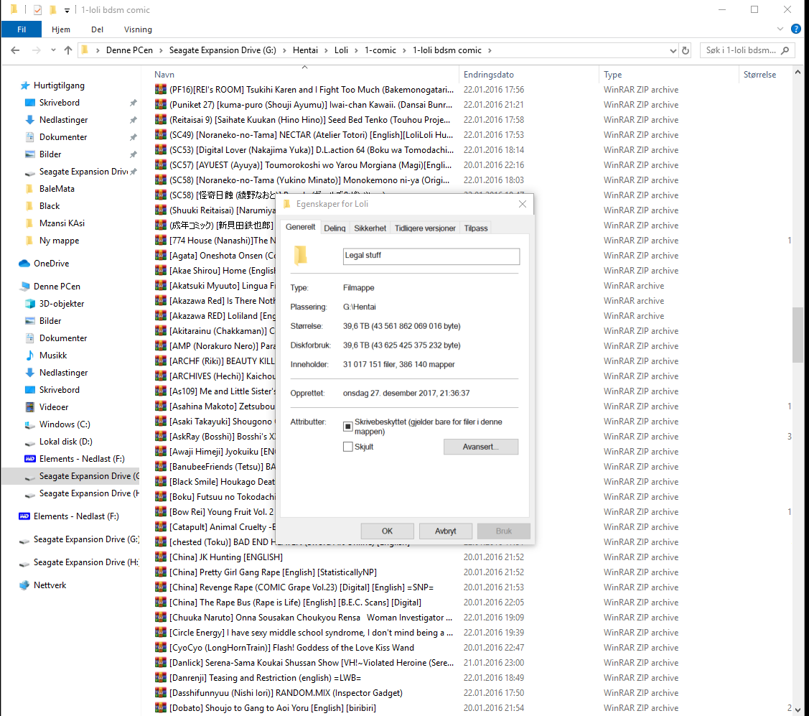809x716 pixels.
Task: Refresh the folder with the reload icon
Action: click(685, 50)
